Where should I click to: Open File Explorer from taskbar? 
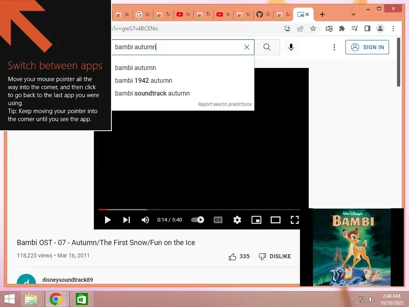(31, 299)
